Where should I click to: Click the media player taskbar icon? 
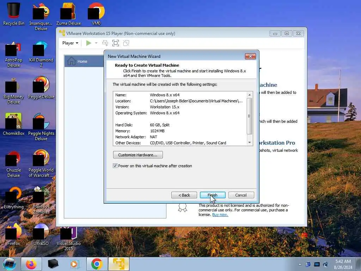tap(74, 264)
